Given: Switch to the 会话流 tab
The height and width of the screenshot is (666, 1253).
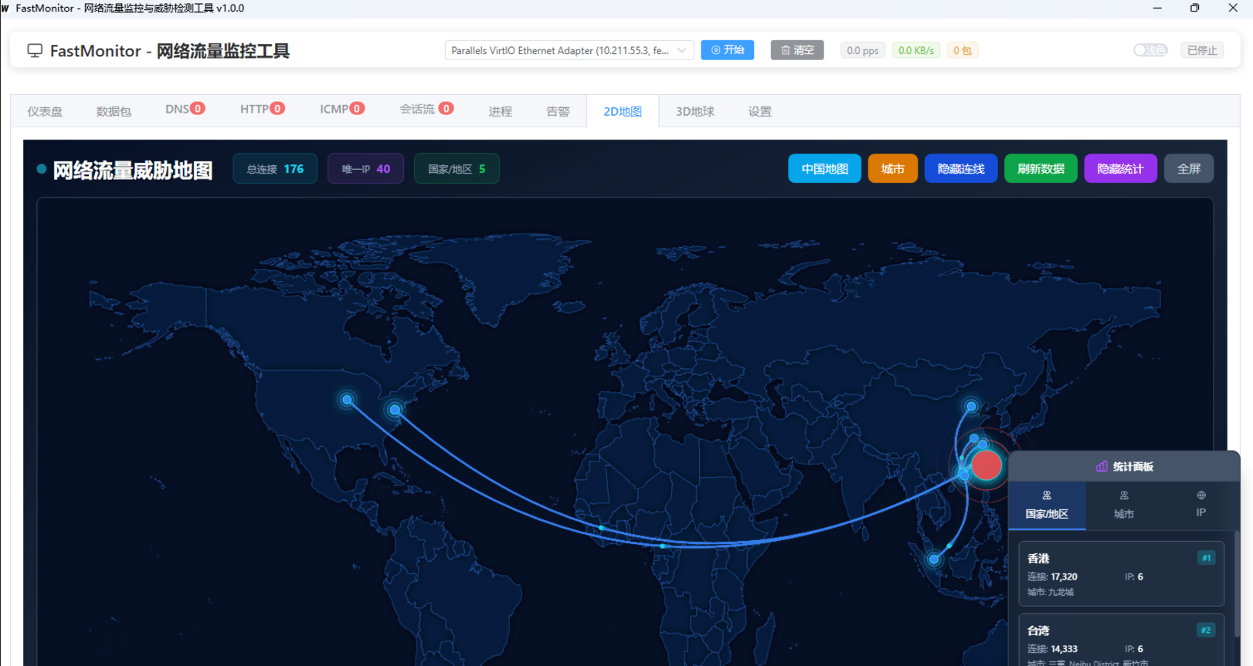Looking at the screenshot, I should (426, 110).
